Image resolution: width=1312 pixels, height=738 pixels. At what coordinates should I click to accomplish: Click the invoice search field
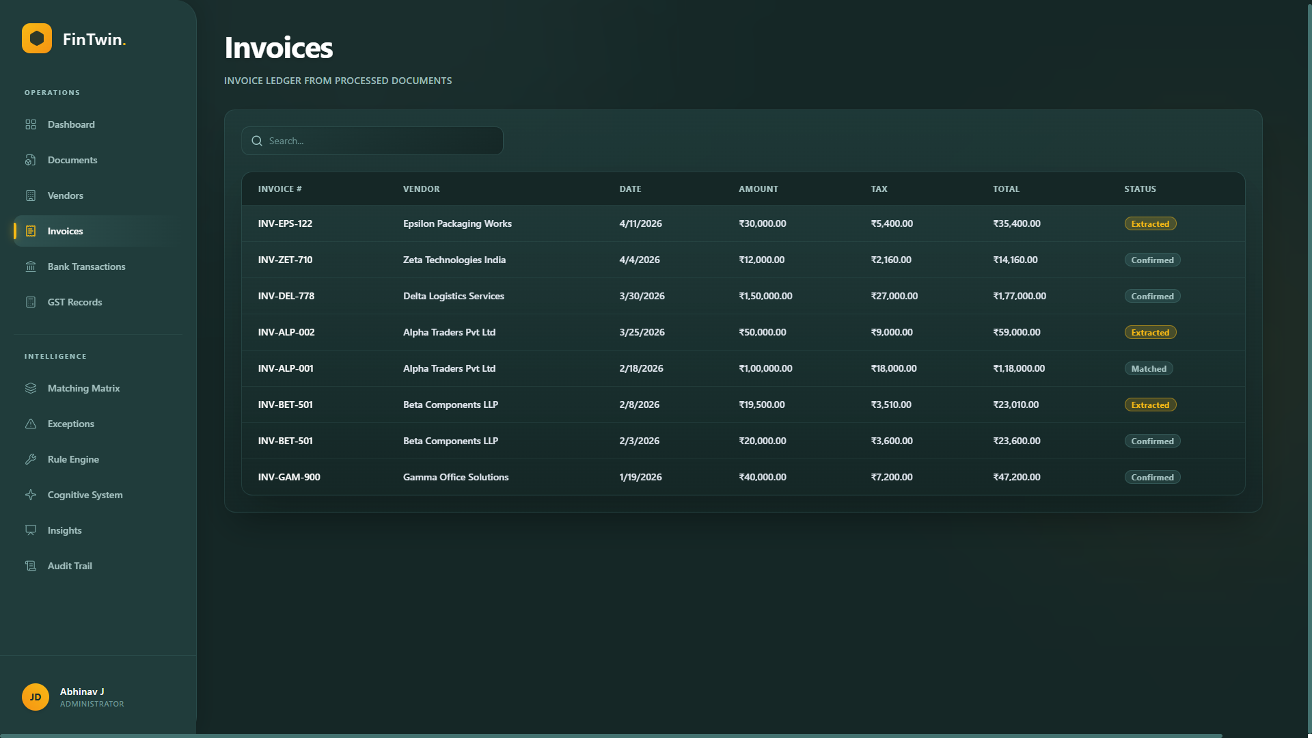tap(372, 141)
